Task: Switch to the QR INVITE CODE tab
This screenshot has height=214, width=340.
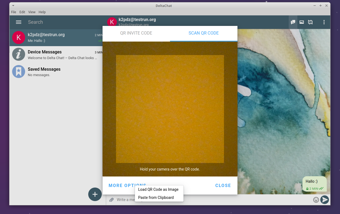Action: coord(136,33)
